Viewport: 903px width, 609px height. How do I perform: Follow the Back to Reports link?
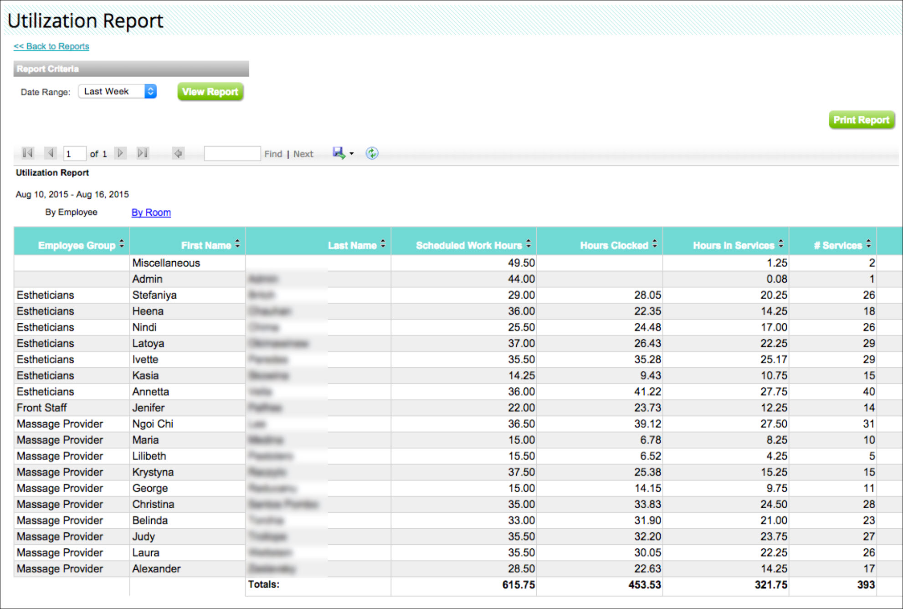pos(51,46)
